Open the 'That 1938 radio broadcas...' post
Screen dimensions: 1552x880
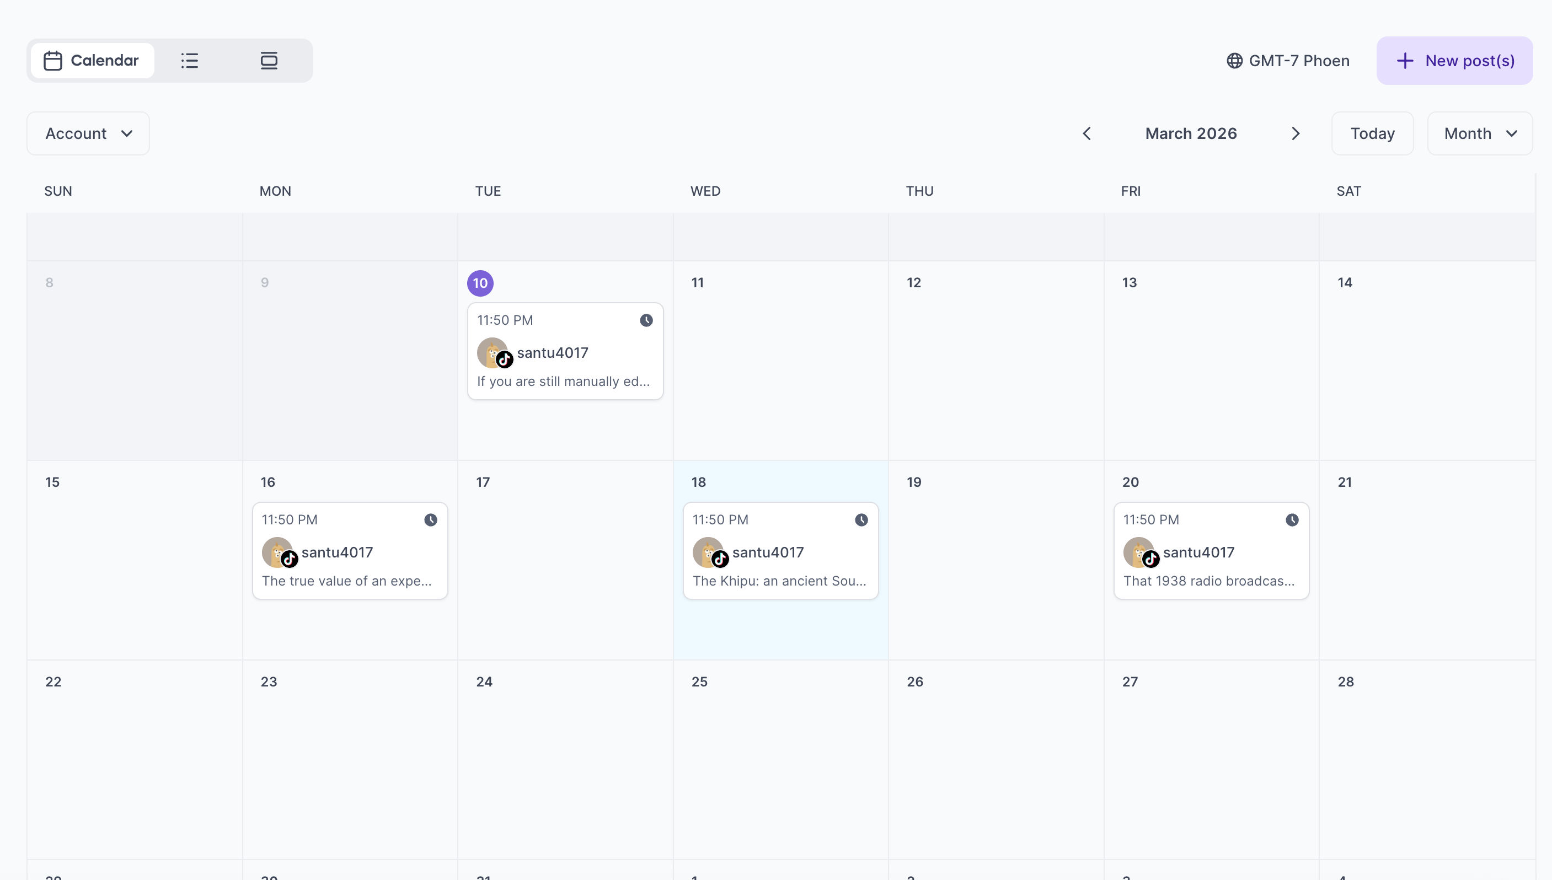tap(1209, 581)
